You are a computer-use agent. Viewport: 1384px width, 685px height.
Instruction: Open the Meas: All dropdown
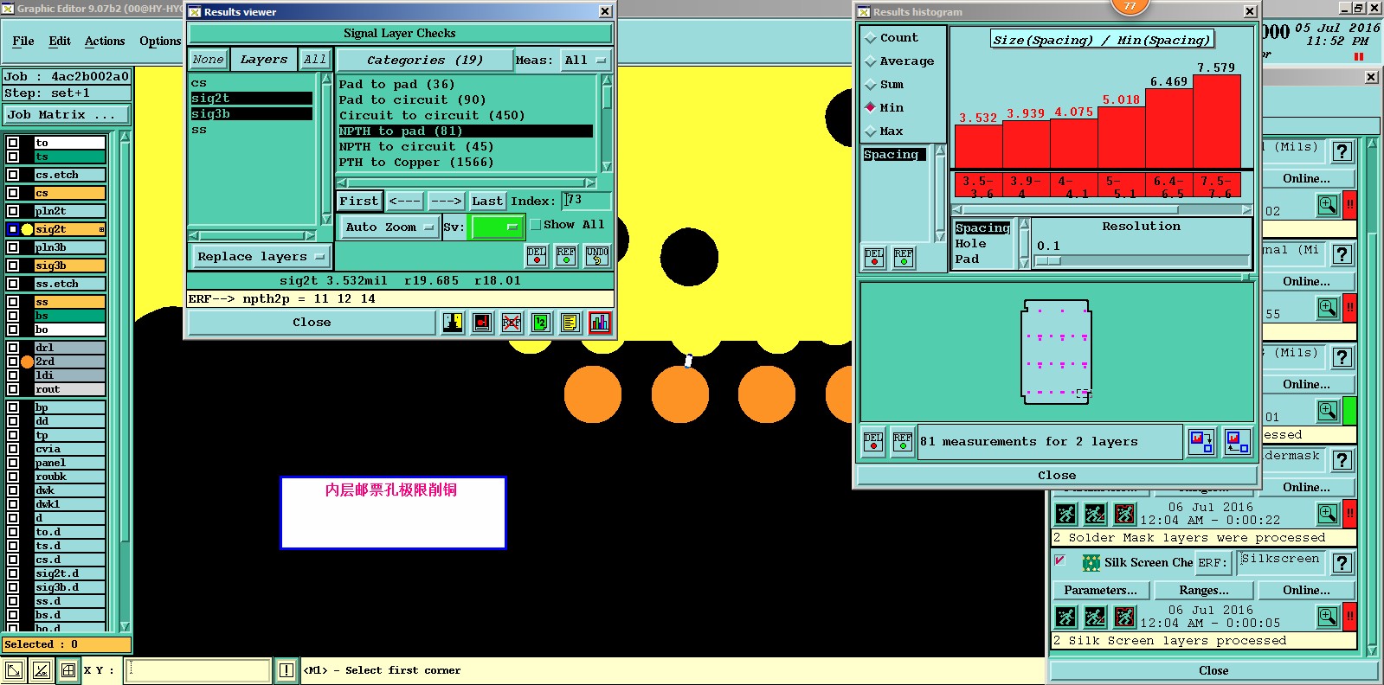pos(586,61)
